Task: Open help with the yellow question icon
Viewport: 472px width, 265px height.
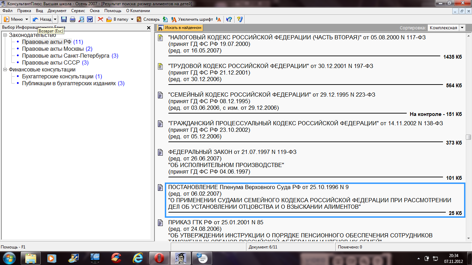Action: [x=240, y=19]
